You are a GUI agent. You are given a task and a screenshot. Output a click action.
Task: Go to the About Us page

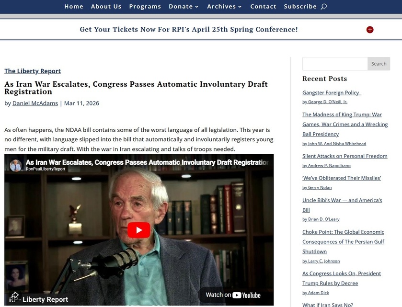coord(106,7)
